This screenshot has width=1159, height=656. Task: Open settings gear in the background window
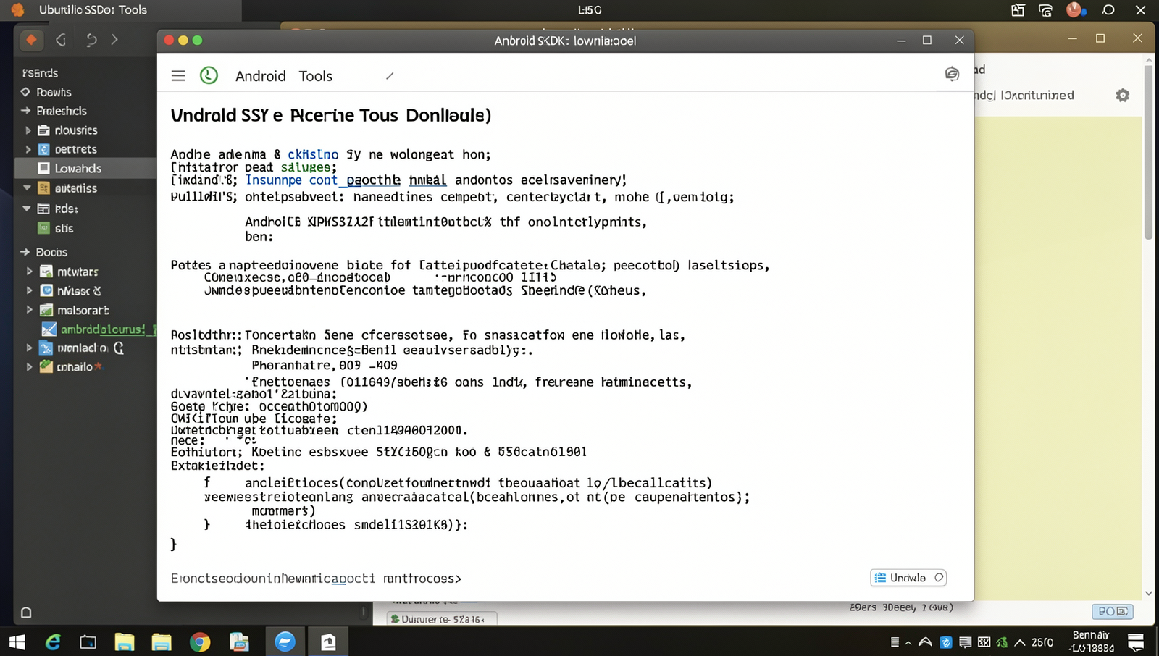[x=1122, y=96]
